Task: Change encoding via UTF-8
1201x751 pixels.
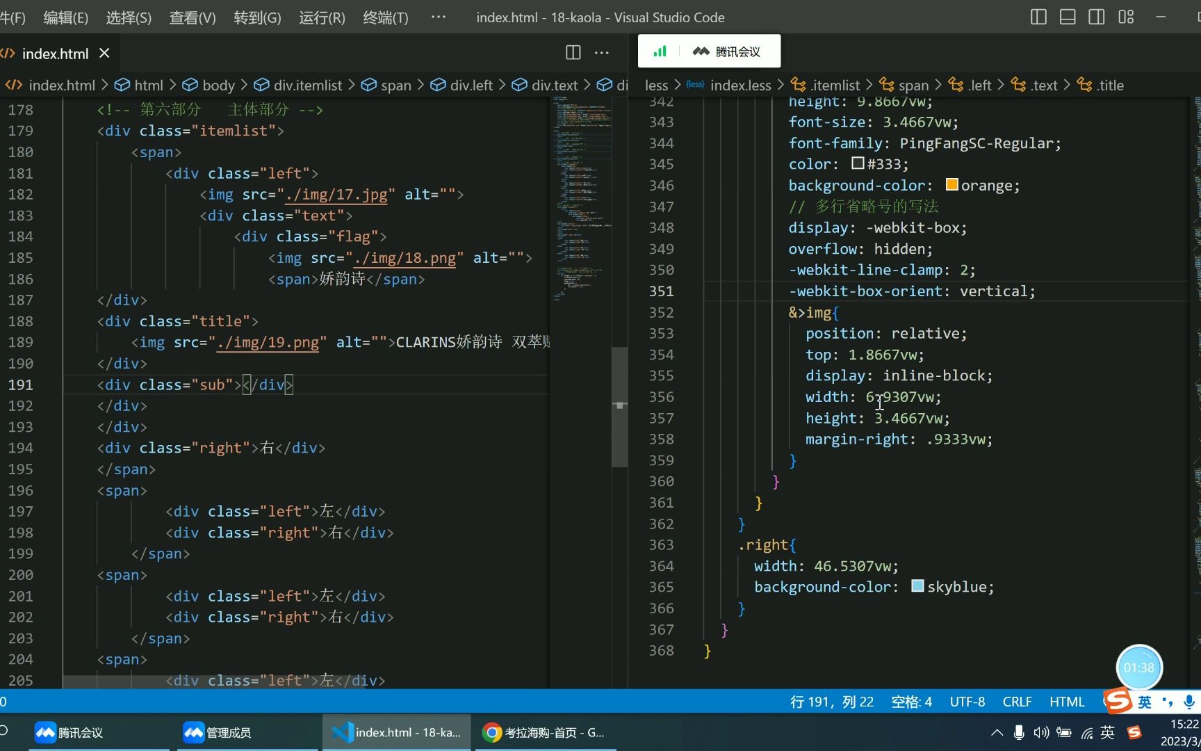Action: [967, 702]
